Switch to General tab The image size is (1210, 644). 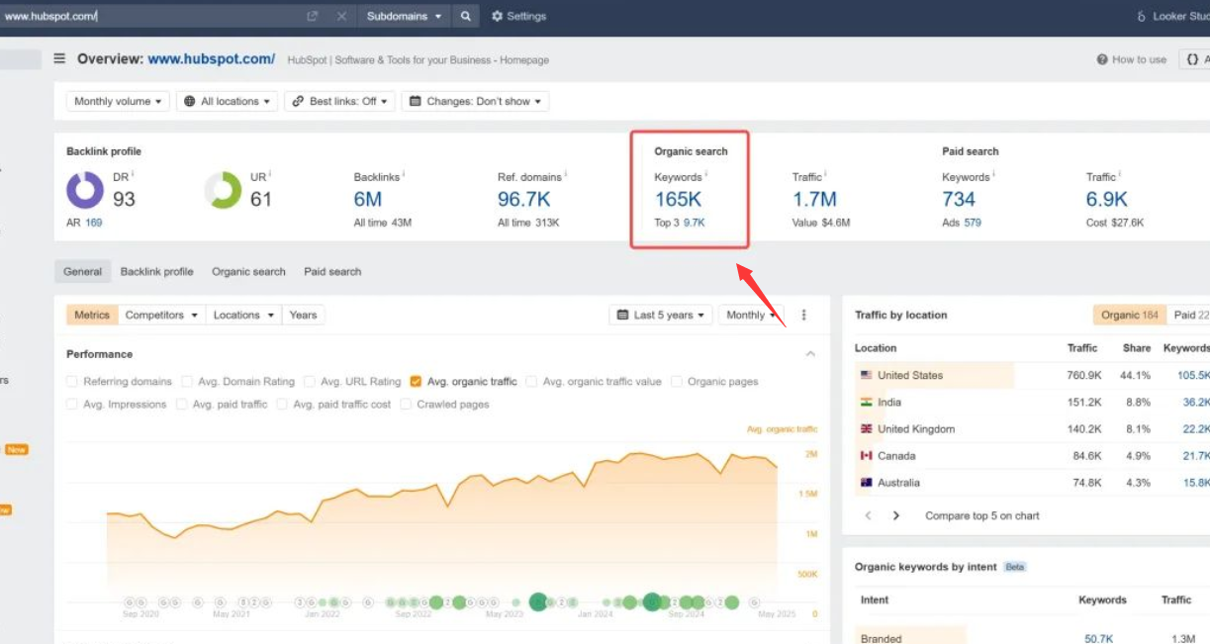(x=83, y=271)
